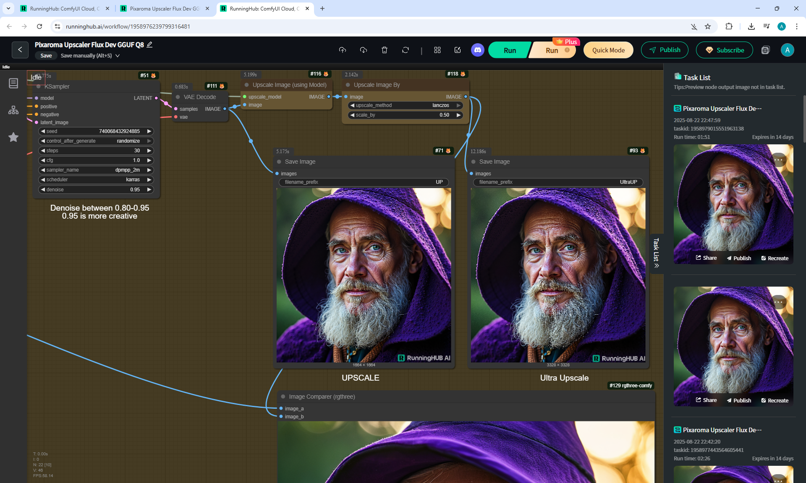Click the trash clear-workflow icon
This screenshot has width=806, height=483.
384,50
